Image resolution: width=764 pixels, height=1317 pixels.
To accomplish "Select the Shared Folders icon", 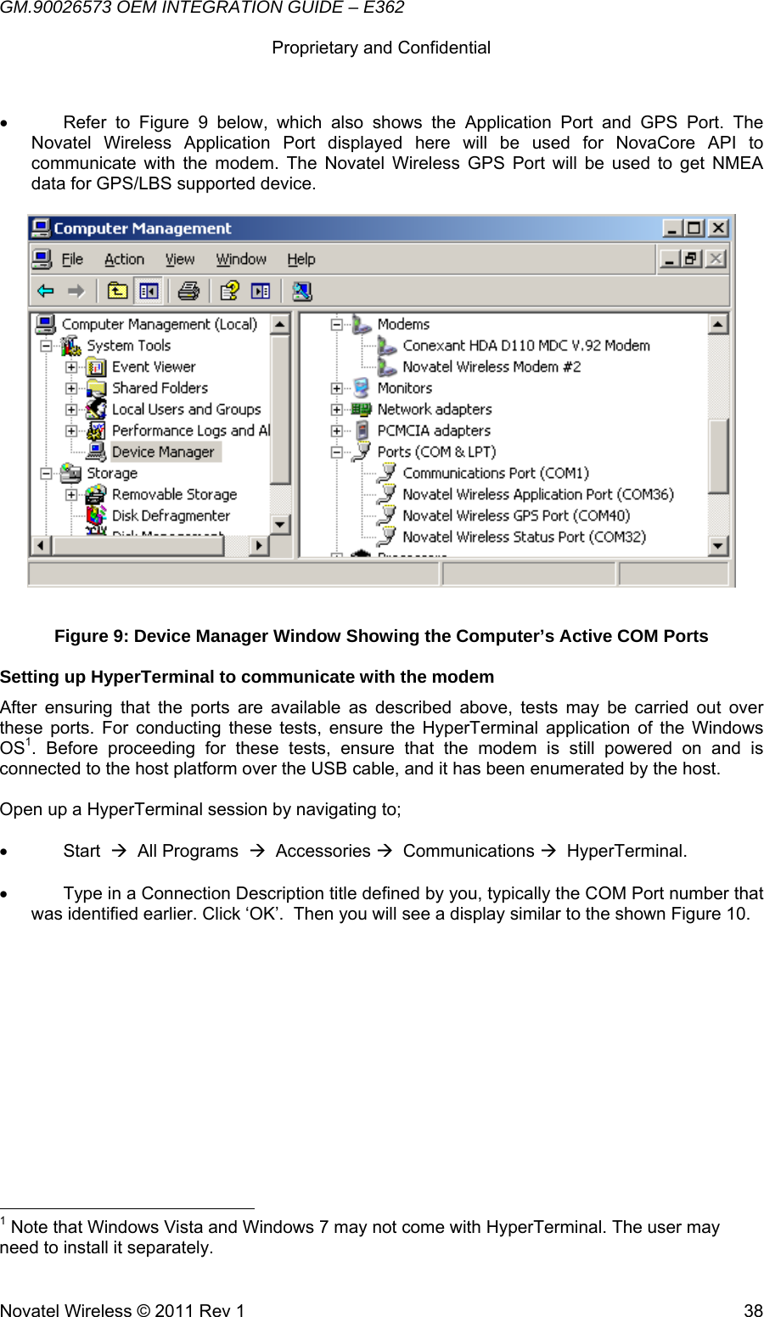I will point(97,388).
